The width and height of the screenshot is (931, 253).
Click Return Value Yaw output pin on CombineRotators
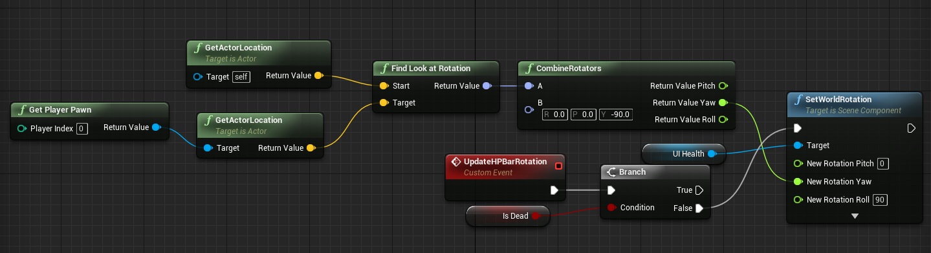[x=723, y=102]
